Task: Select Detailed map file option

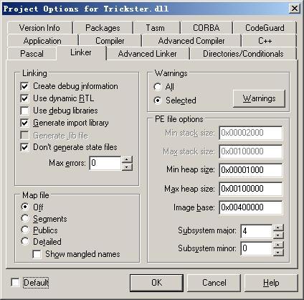Action: click(x=25, y=241)
